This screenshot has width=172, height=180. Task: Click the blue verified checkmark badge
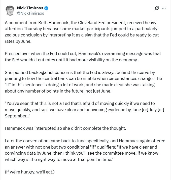point(46,8)
